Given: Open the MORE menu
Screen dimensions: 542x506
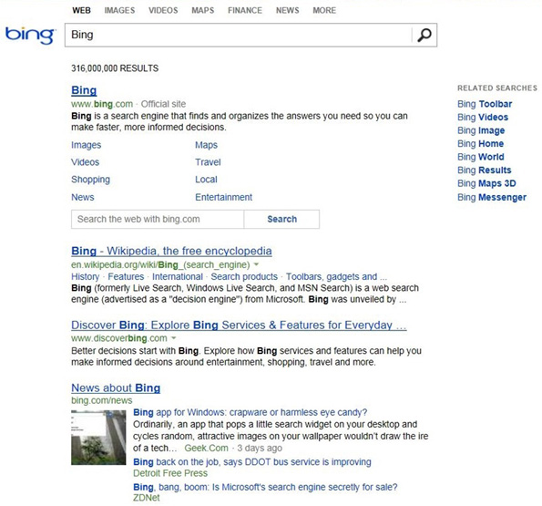Looking at the screenshot, I should click(x=324, y=10).
